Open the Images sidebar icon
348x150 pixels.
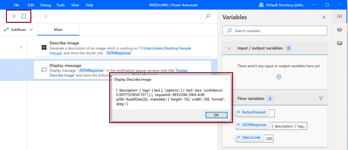(339, 43)
